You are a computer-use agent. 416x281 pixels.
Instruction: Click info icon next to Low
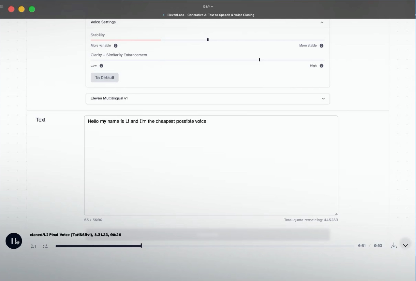[101, 66]
